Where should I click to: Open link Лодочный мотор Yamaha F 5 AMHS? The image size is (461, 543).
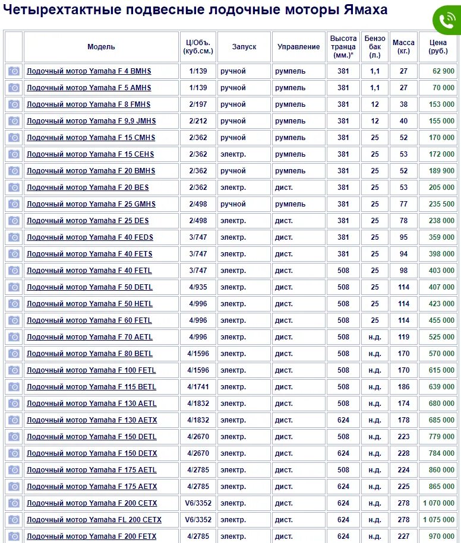click(89, 88)
